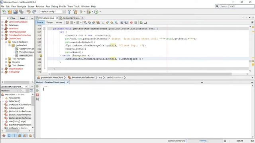The height and width of the screenshot is (143, 255).
Task: Click the Uncomment code editor icon
Action: (145, 23)
